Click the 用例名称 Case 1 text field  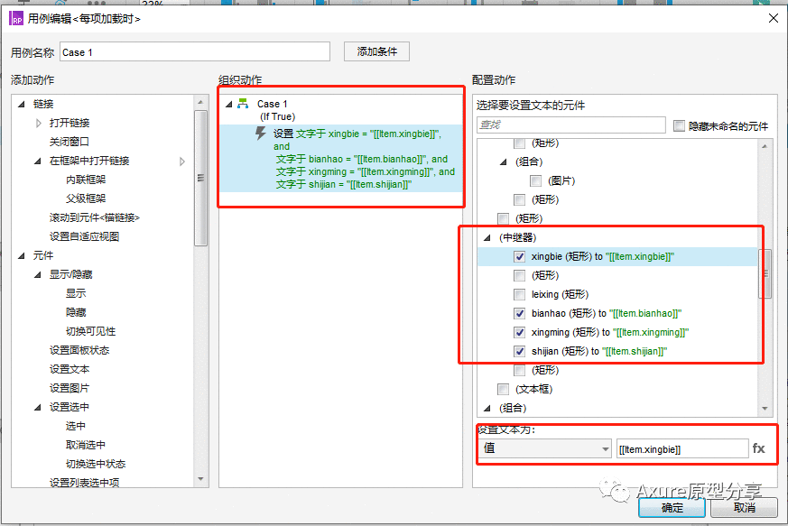coord(195,51)
